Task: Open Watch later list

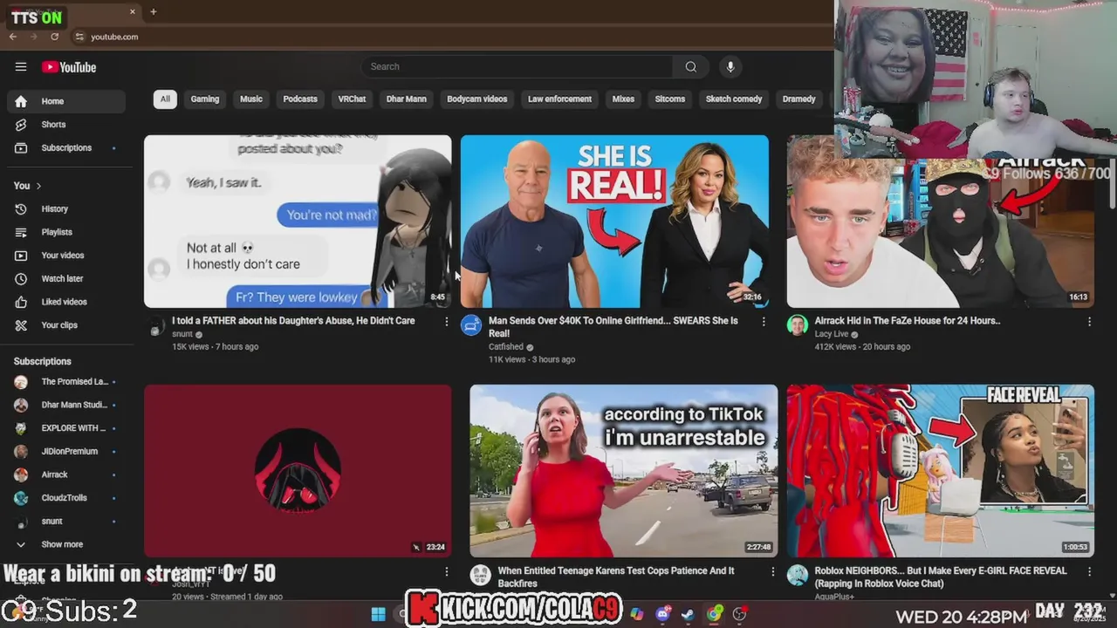Action: tap(66, 279)
